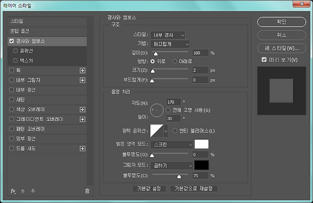Image resolution: width=313 pixels, height=203 pixels.
Task: Enable the 획 checkbox
Action: click(x=12, y=70)
